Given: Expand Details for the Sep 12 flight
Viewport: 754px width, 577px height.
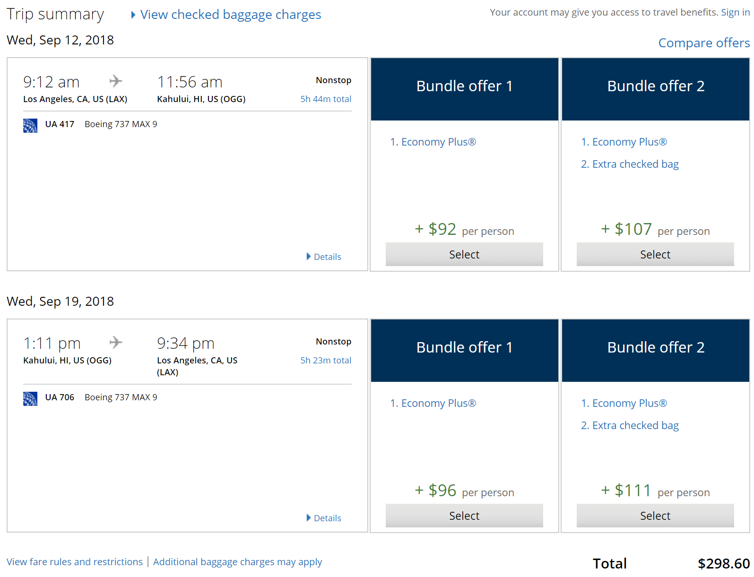Looking at the screenshot, I should tap(327, 257).
